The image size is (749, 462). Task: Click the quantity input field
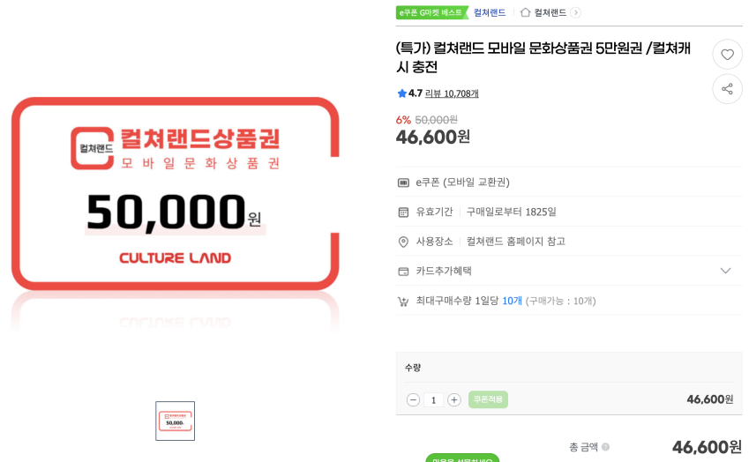433,399
